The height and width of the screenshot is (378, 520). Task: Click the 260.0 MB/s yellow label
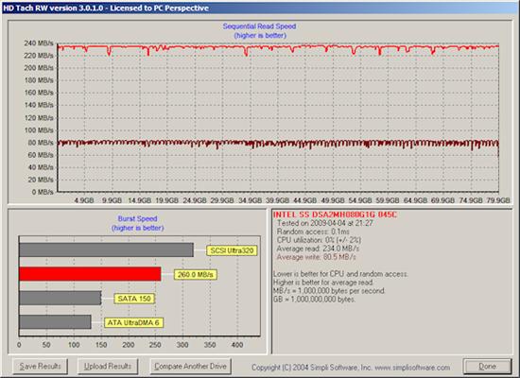[x=196, y=275]
